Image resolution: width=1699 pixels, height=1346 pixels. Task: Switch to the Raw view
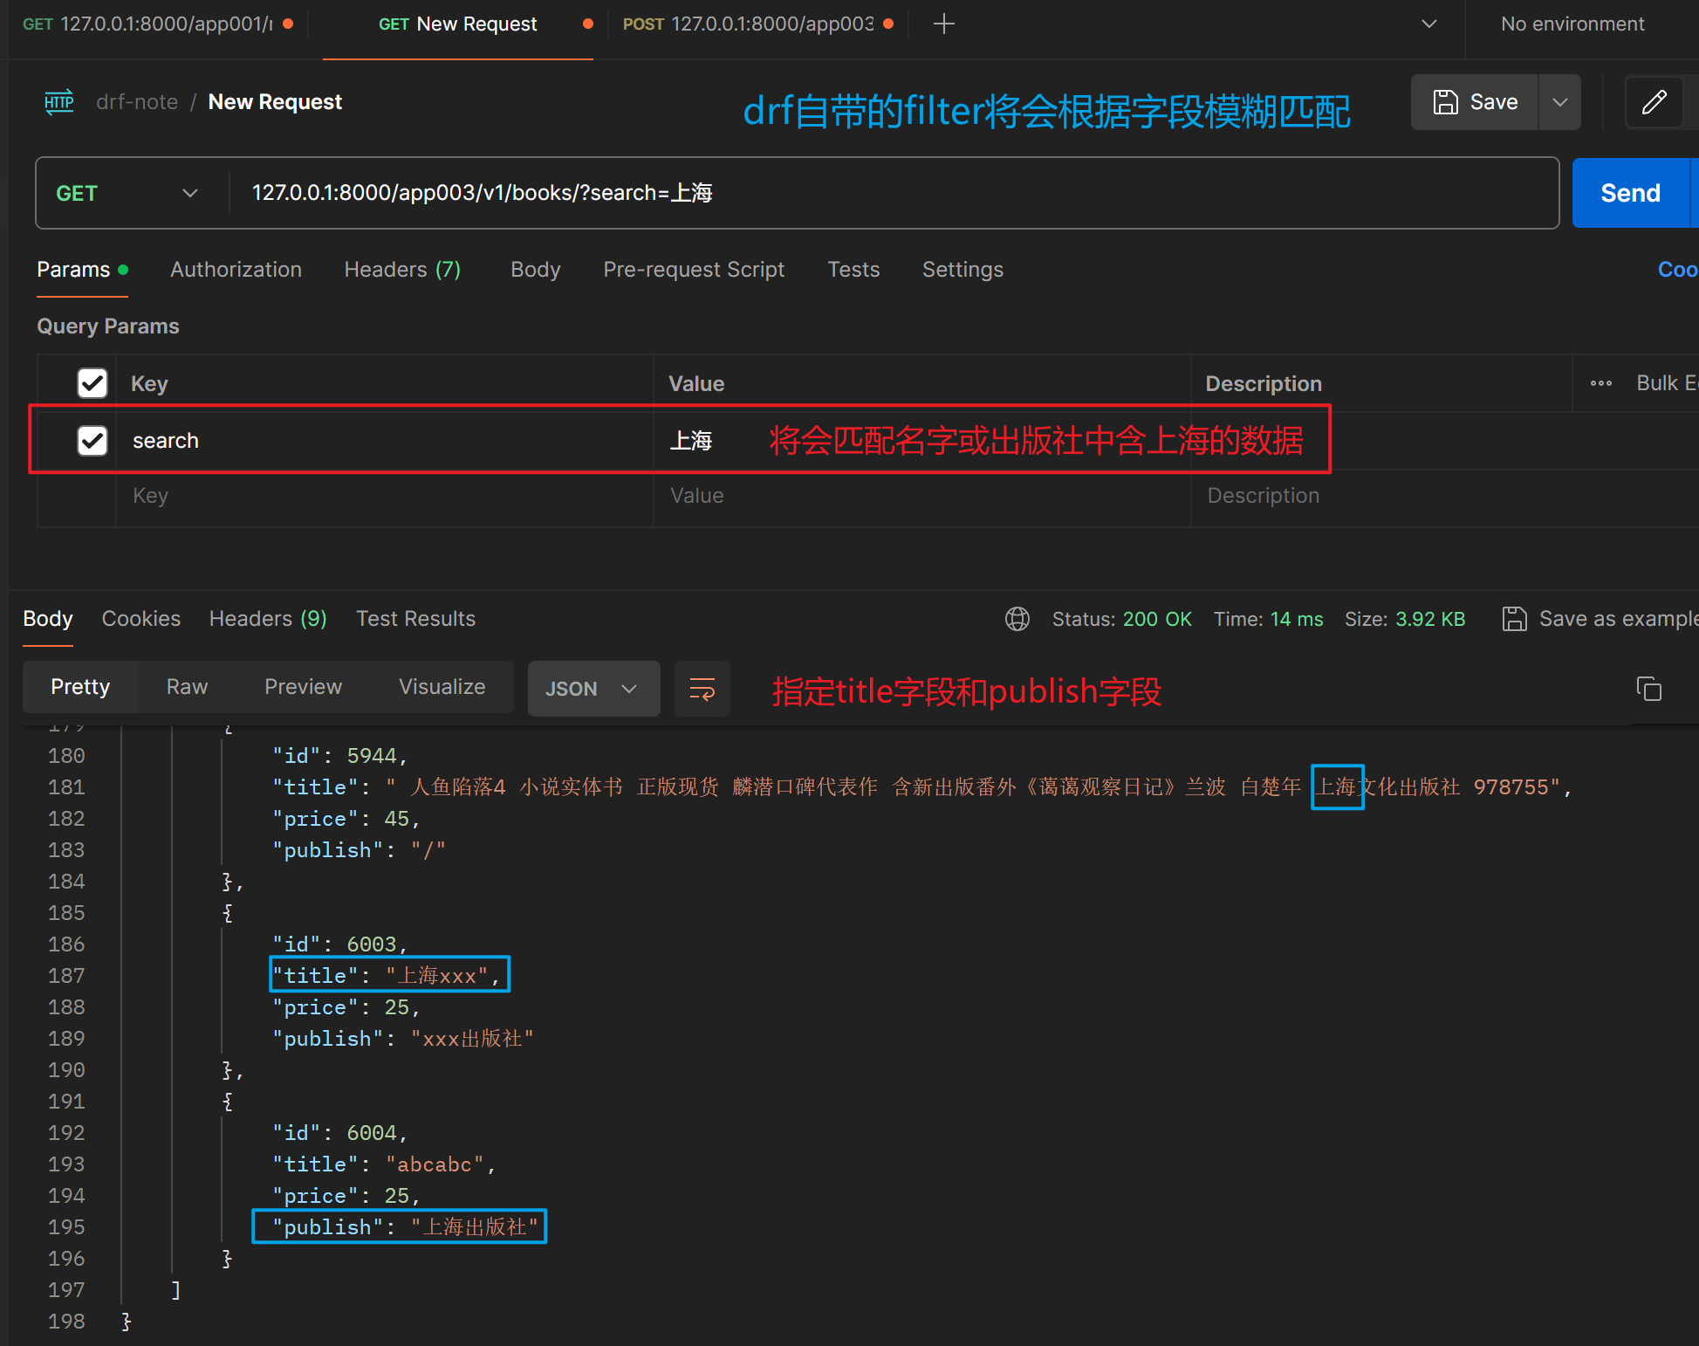click(187, 687)
